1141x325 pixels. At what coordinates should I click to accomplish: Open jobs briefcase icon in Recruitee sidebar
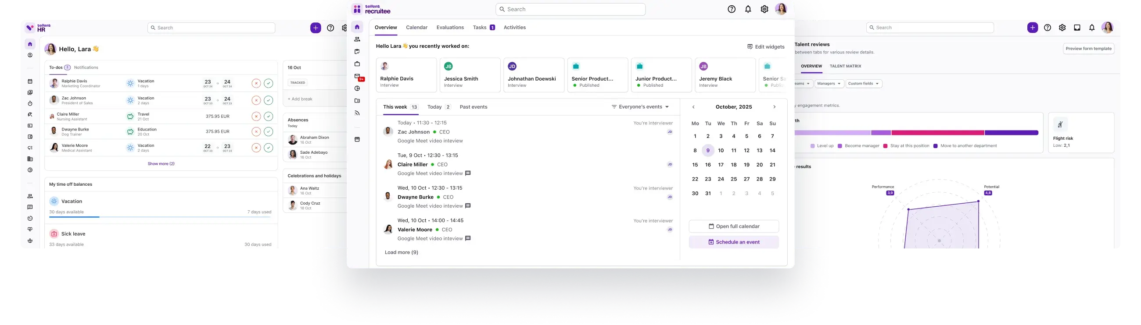click(x=358, y=64)
